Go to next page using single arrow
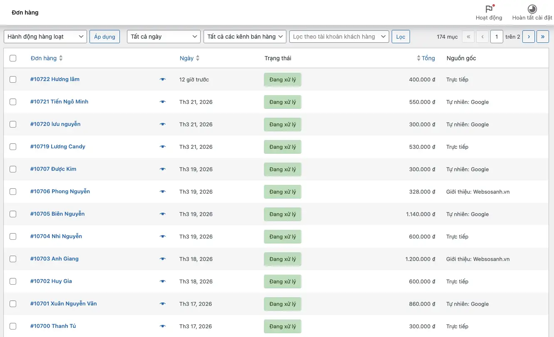 coord(528,37)
